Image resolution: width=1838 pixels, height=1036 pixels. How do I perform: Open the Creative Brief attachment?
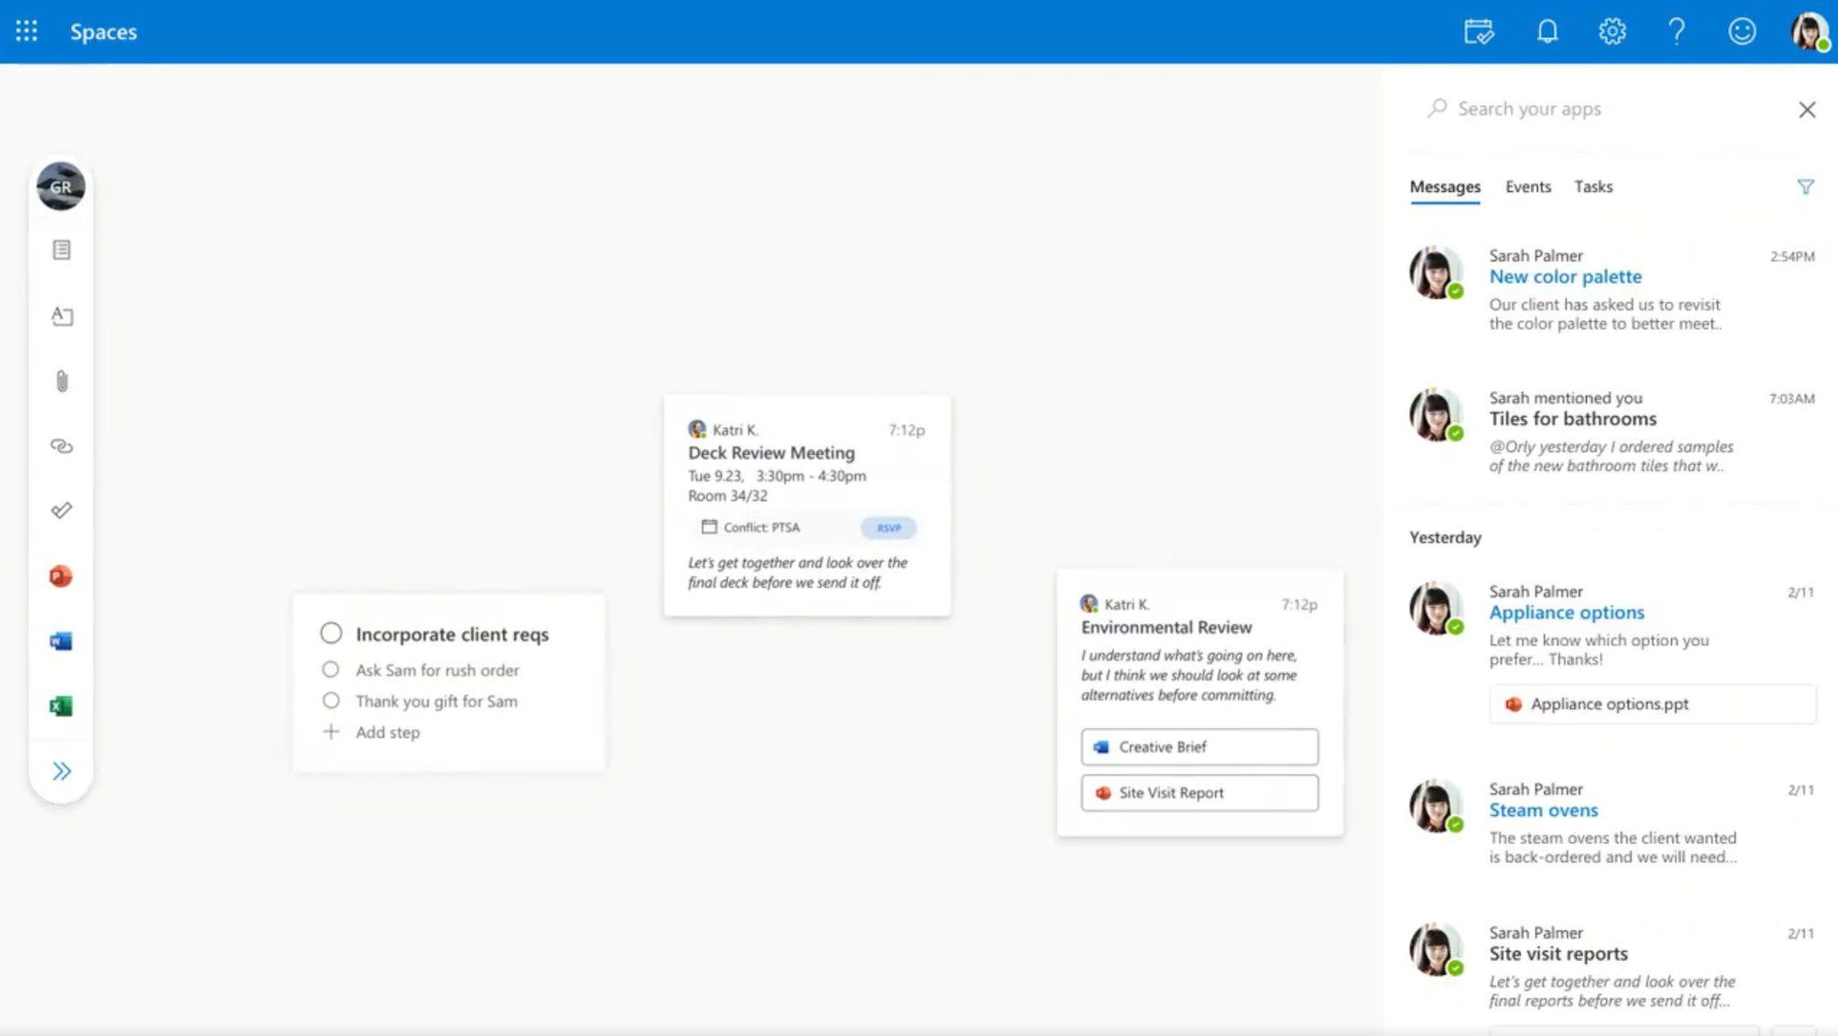[x=1200, y=747]
